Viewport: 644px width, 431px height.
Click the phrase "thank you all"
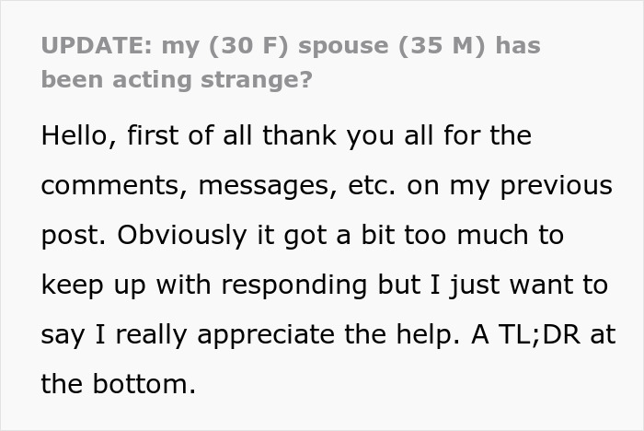pyautogui.click(x=345, y=136)
